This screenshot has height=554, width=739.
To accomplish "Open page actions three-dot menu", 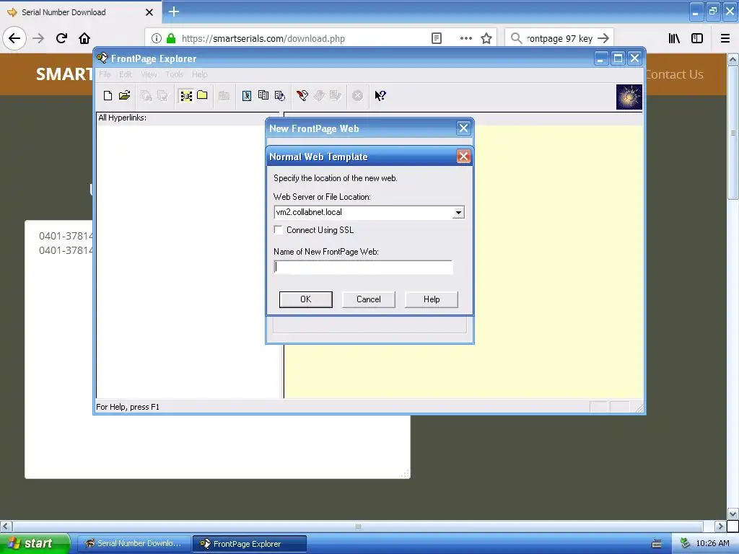I will [x=465, y=39].
